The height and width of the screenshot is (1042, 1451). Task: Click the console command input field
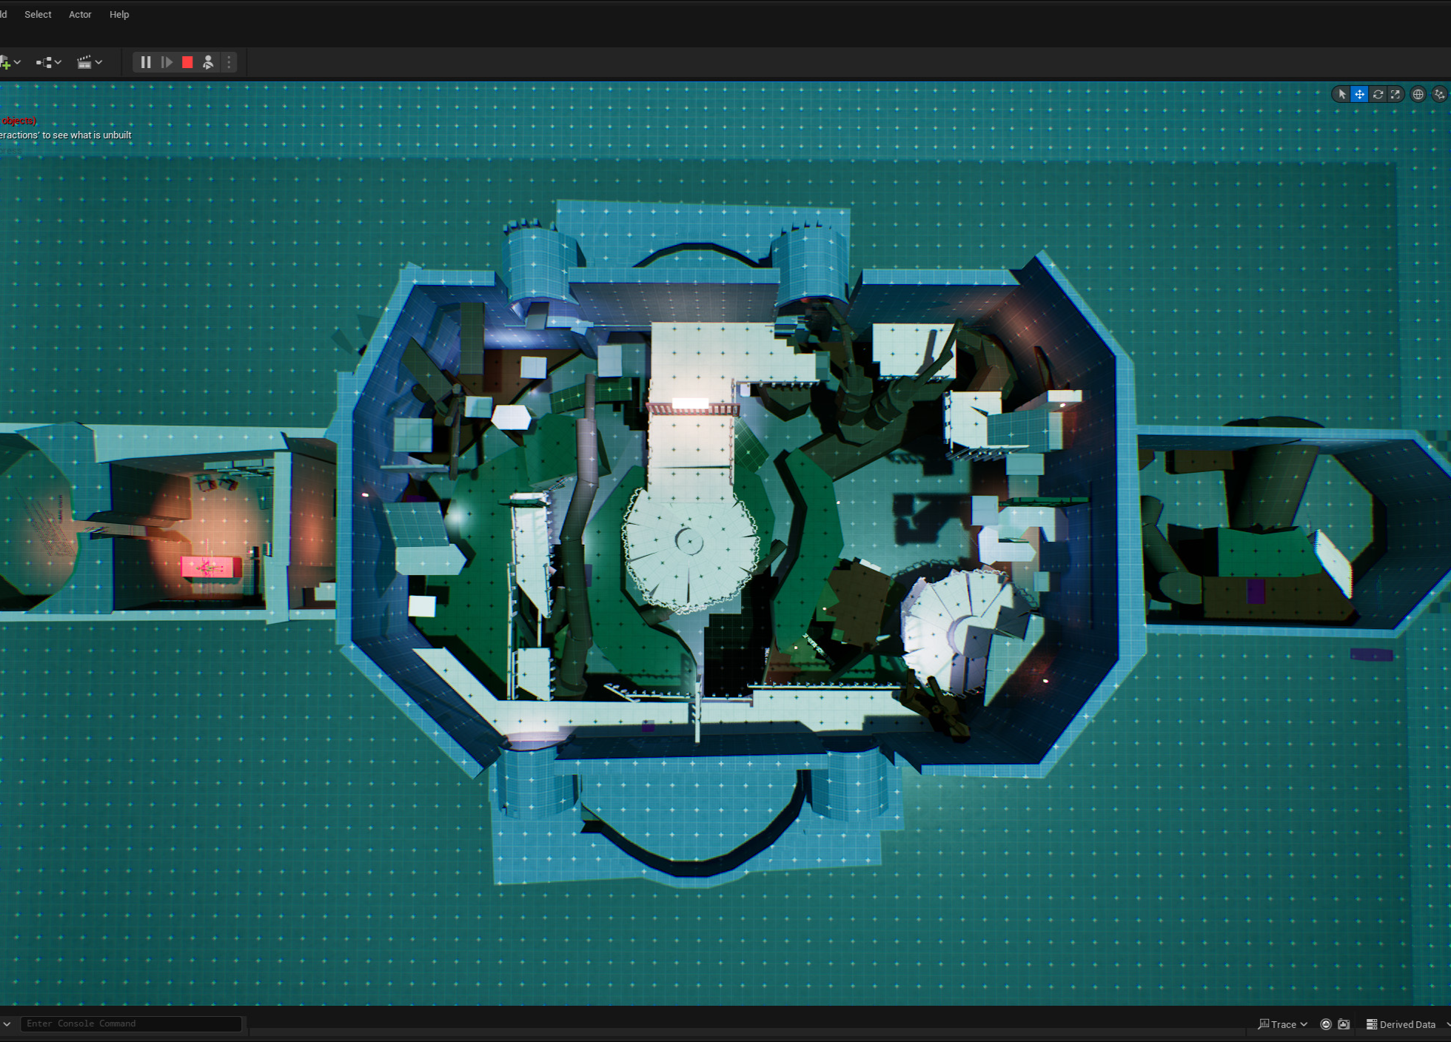tap(130, 1023)
